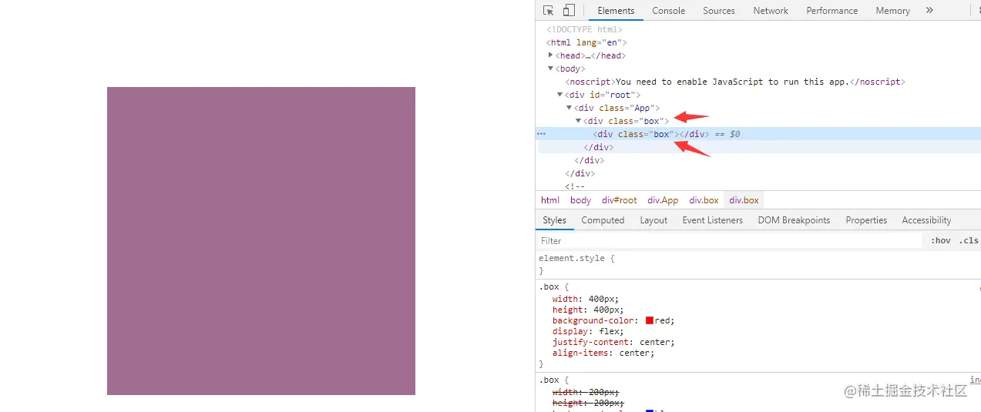Expand the head element node

(x=550, y=55)
